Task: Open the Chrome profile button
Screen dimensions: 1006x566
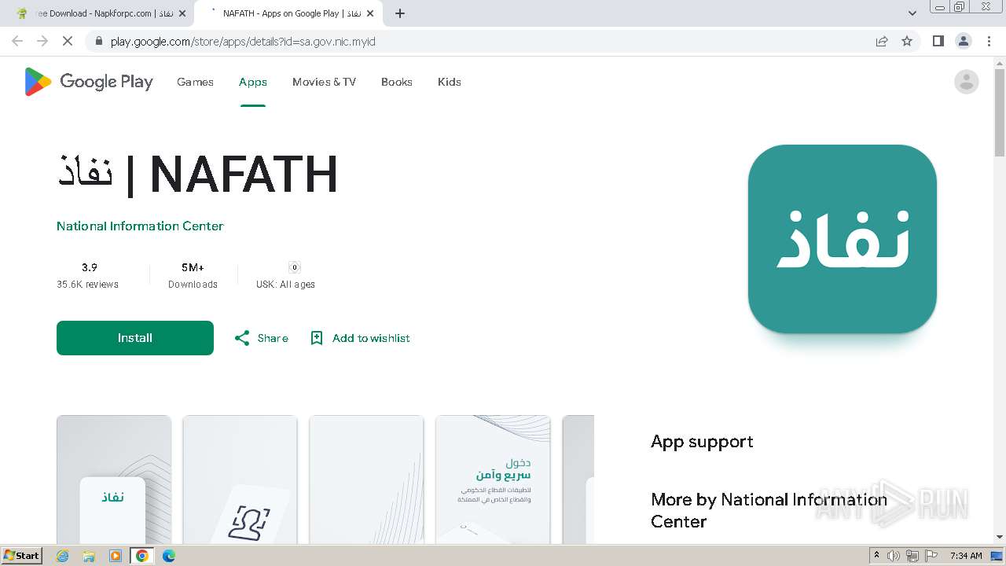Action: click(964, 41)
